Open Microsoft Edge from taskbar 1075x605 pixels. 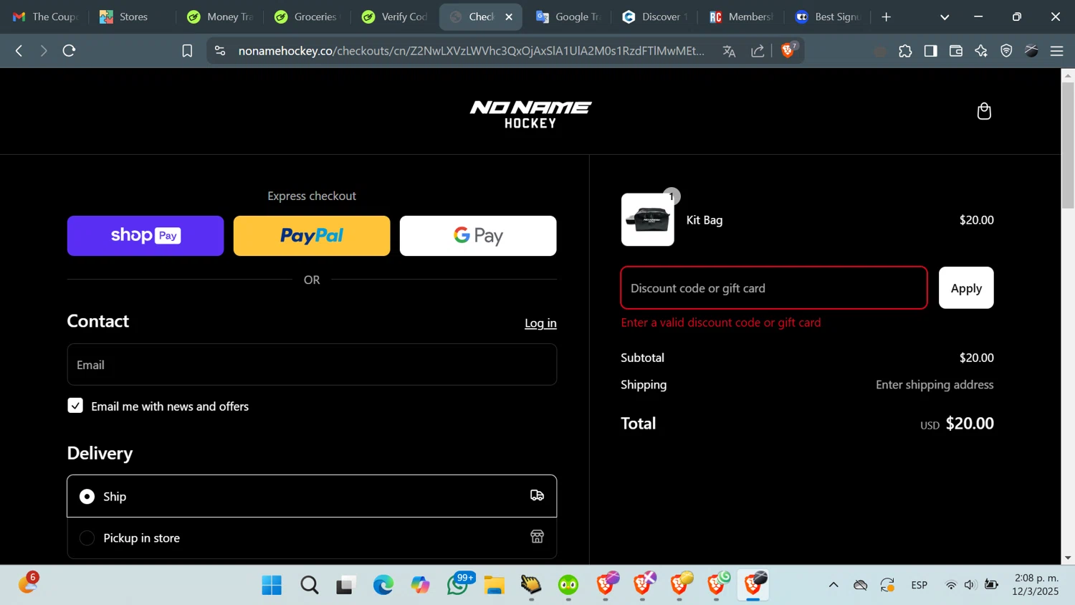point(383,585)
